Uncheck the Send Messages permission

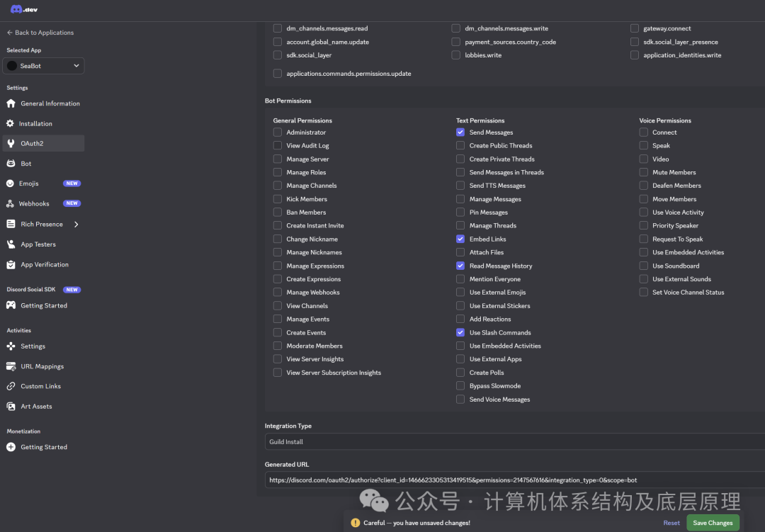click(460, 132)
